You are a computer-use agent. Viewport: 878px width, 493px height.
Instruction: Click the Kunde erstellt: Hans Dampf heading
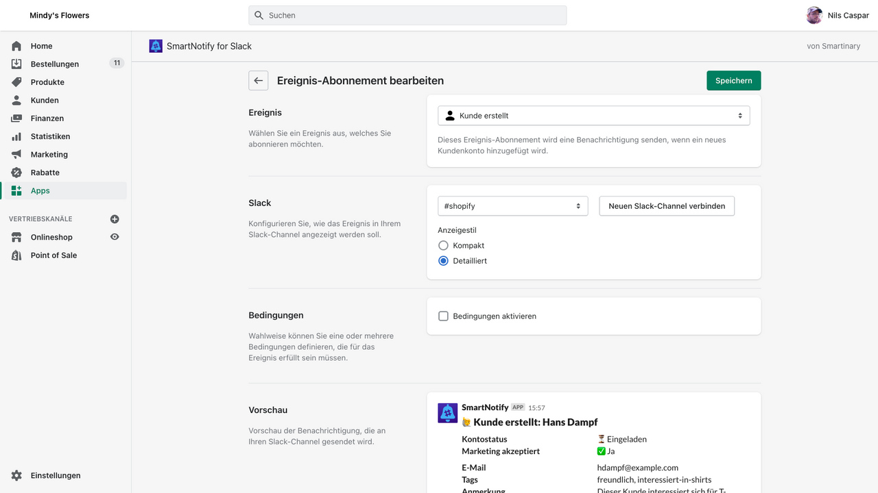[535, 422]
